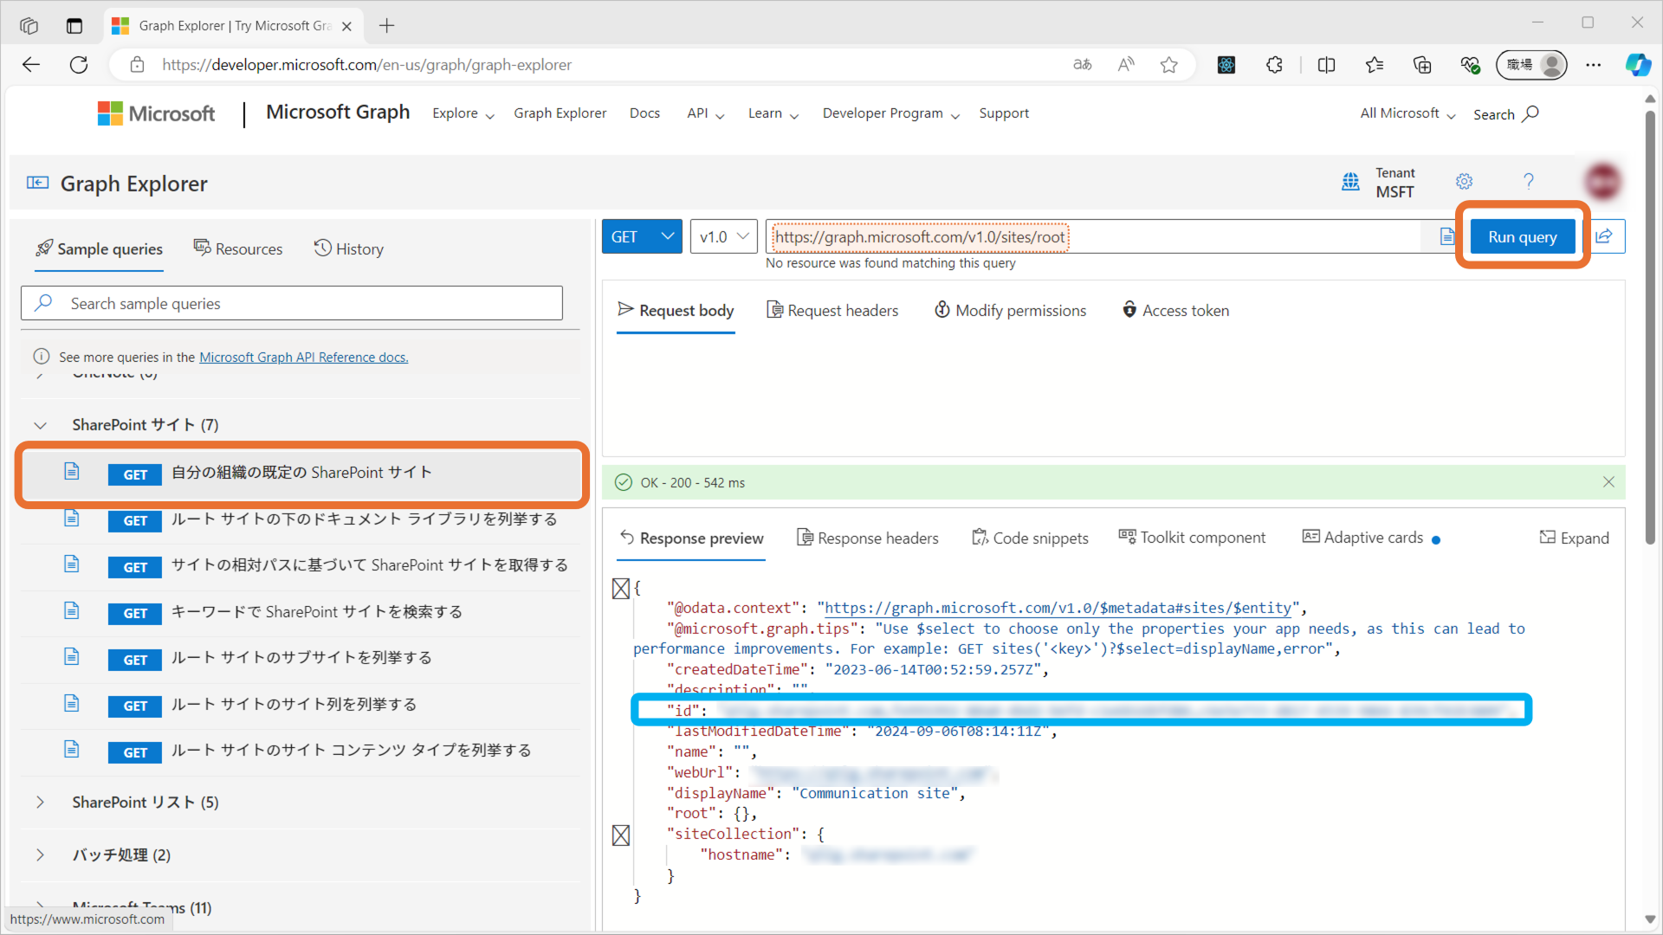The image size is (1663, 935).
Task: Switch to the Request body tab
Action: (x=676, y=310)
